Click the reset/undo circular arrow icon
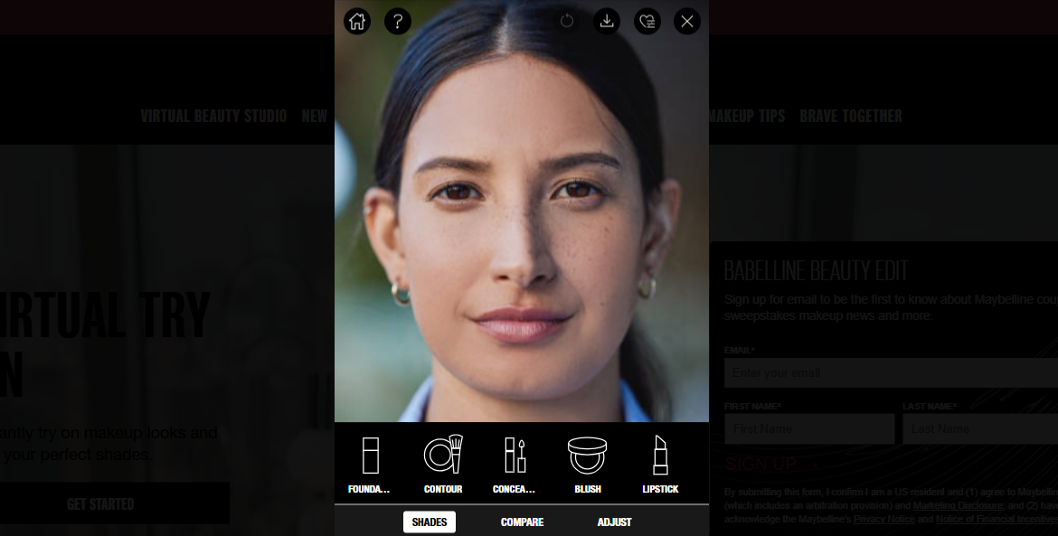Image resolution: width=1058 pixels, height=536 pixels. (567, 21)
